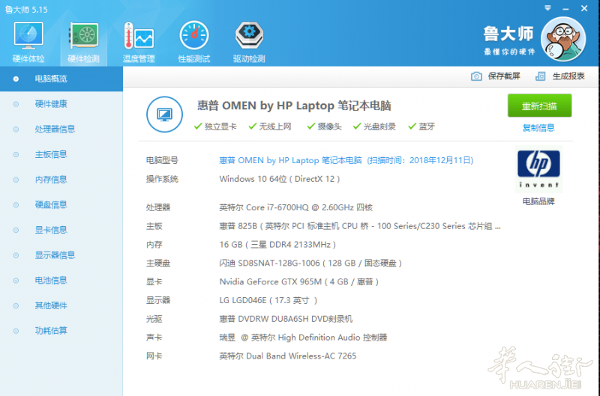Click the 摄像头 checkmark feature
Image resolution: width=600 pixels, height=396 pixels.
pos(325,127)
